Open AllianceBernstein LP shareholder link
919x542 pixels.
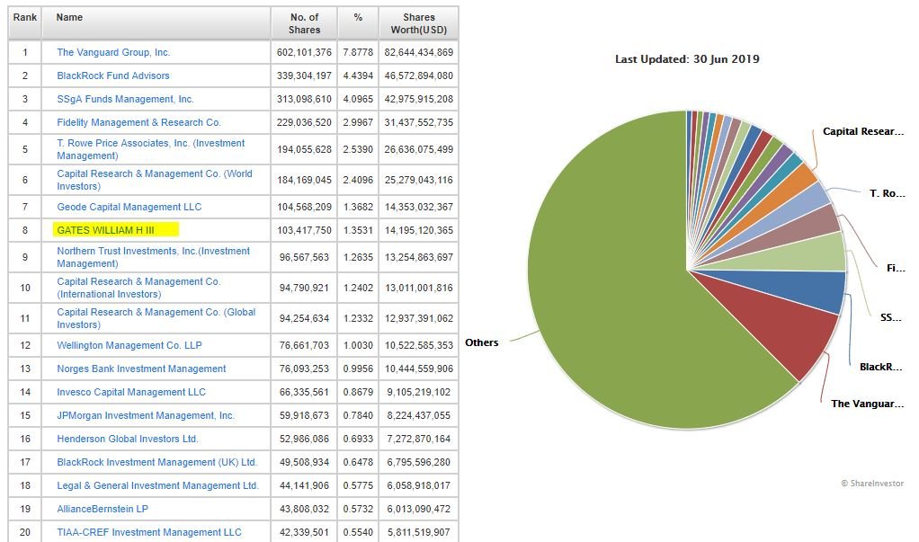point(103,509)
